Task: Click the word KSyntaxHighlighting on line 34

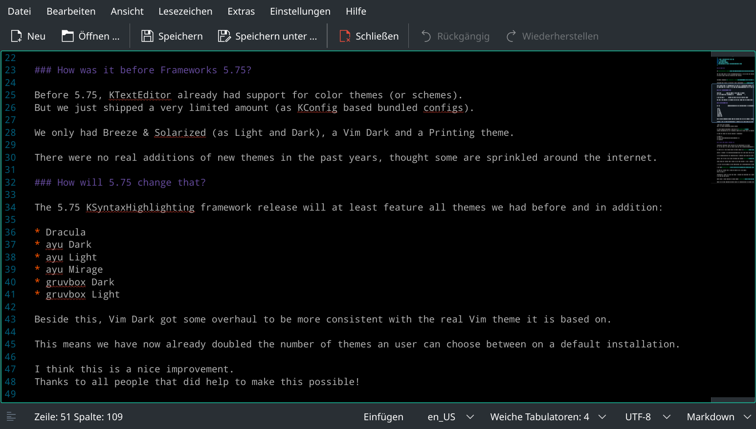Action: (x=140, y=207)
